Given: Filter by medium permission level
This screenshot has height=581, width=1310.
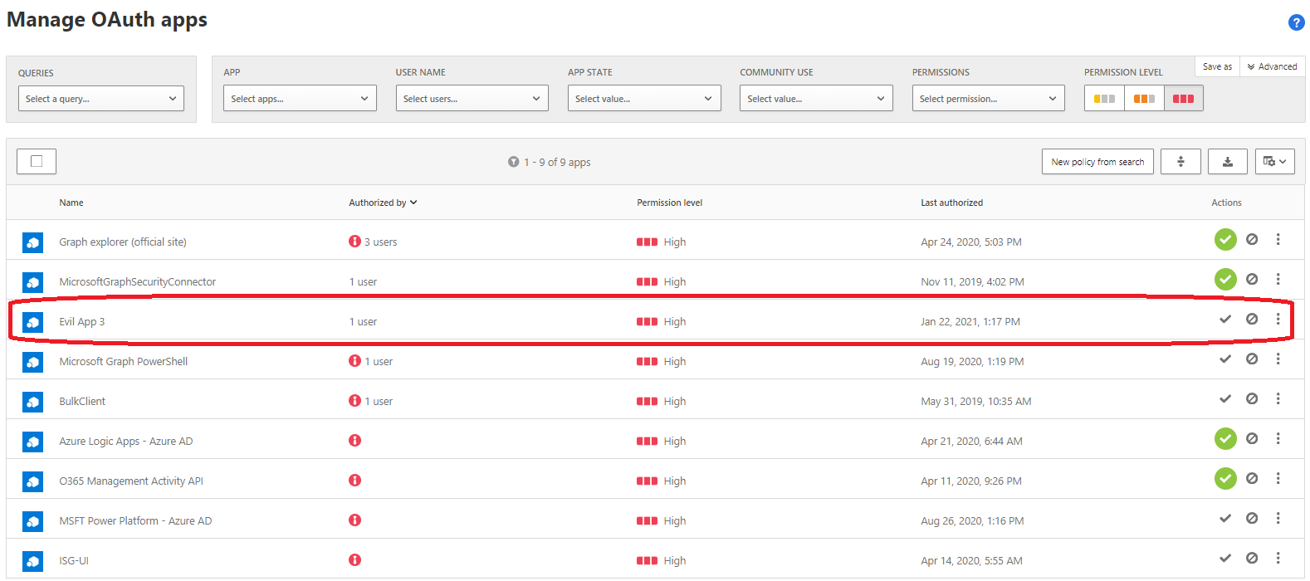Looking at the screenshot, I should coord(1144,99).
